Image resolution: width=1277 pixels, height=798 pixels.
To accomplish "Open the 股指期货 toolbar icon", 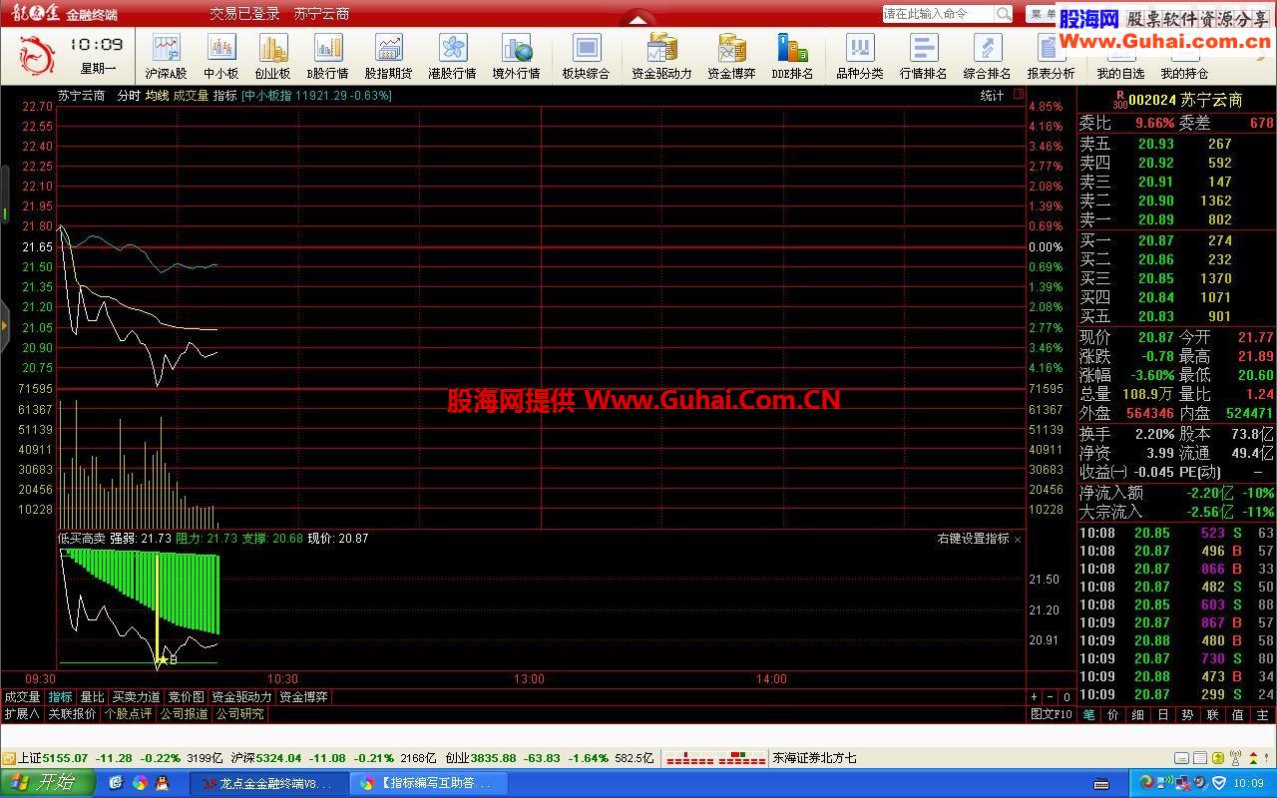I will [388, 57].
